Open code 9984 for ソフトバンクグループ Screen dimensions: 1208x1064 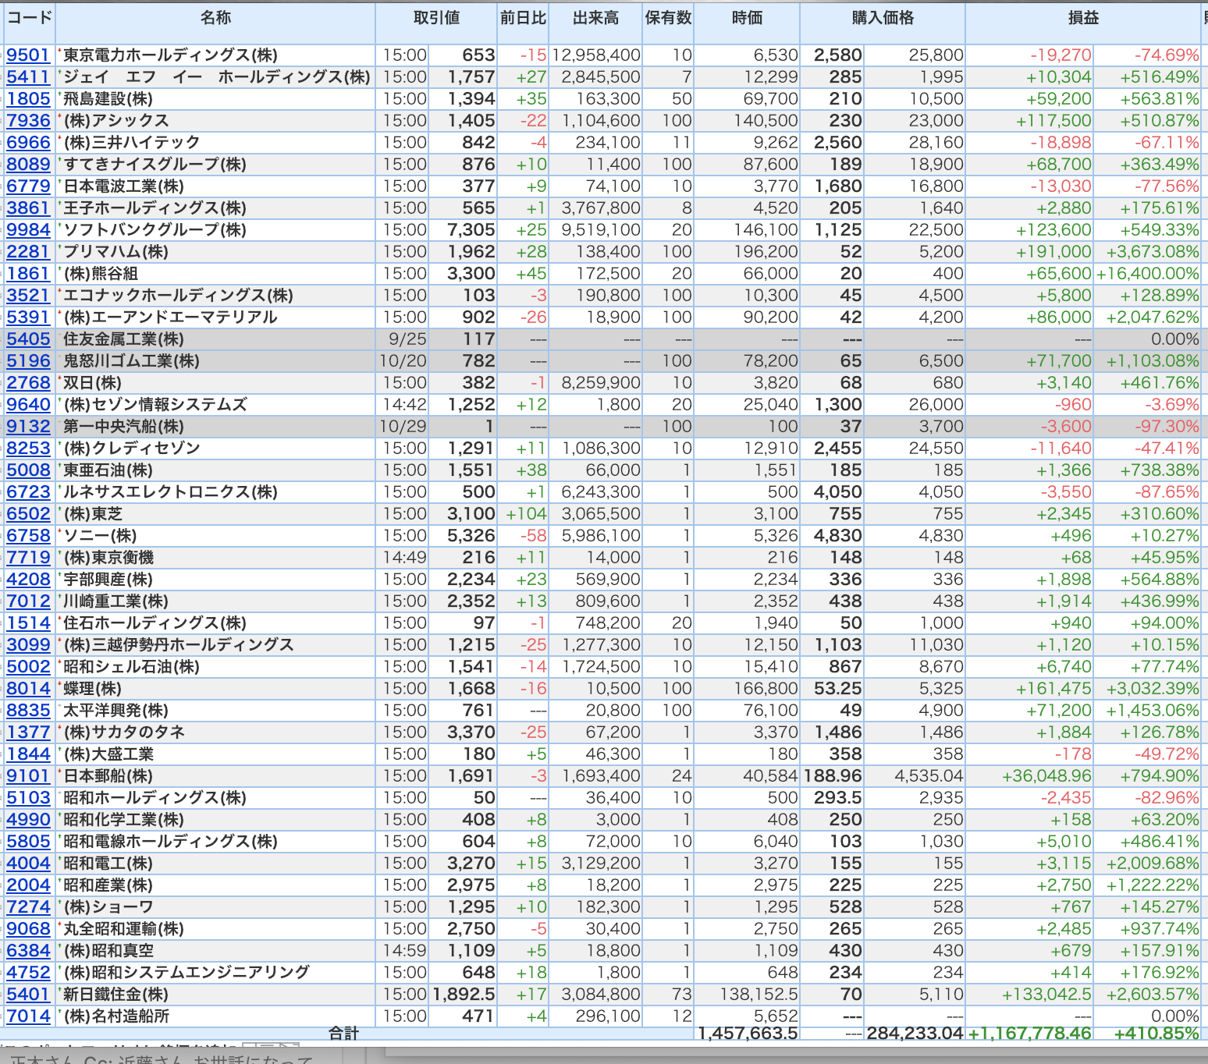click(x=28, y=230)
